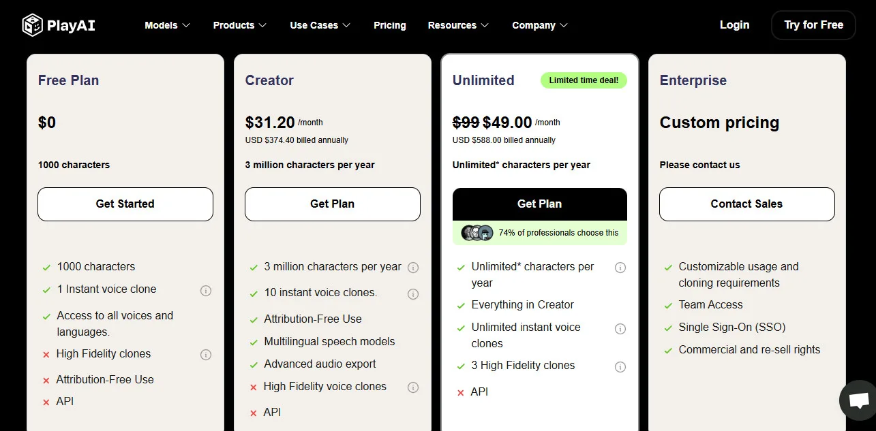This screenshot has width=876, height=431.
Task: Click info icon next to Unlimited characters per year
Action: [x=620, y=268]
